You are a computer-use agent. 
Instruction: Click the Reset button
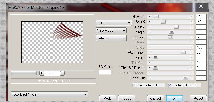pos(198,98)
